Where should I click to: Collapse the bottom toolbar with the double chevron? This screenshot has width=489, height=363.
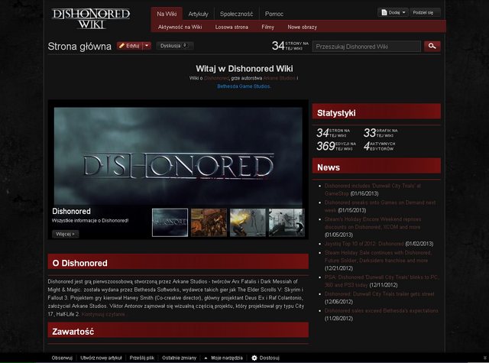(x=485, y=358)
